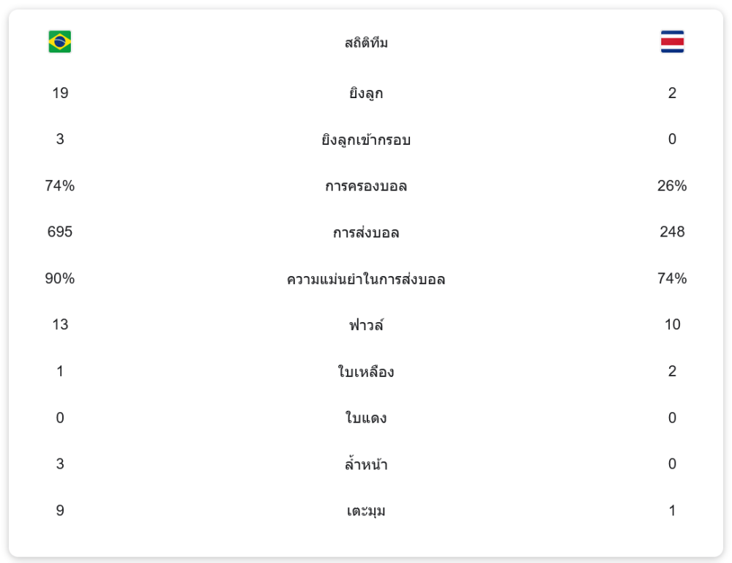Select the ล้ำหน้า offsides label
This screenshot has width=732, height=563.
[366, 464]
